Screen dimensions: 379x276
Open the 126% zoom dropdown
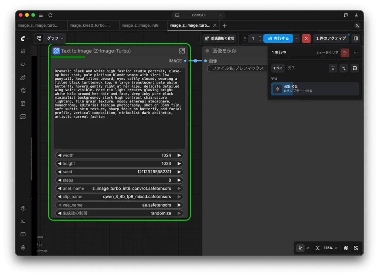pyautogui.click(x=331, y=248)
